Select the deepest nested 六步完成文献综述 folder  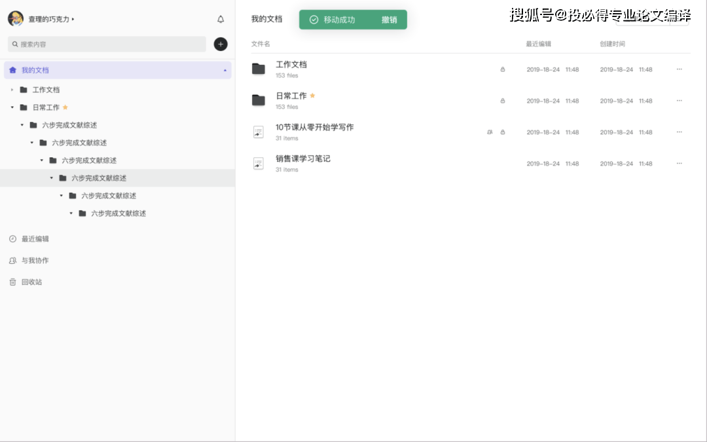pos(118,213)
